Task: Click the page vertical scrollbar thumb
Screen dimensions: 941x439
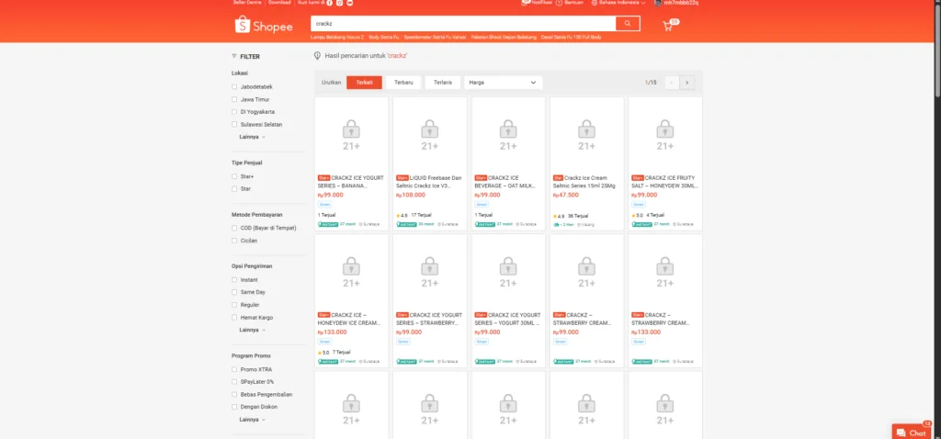Action: click(937, 50)
